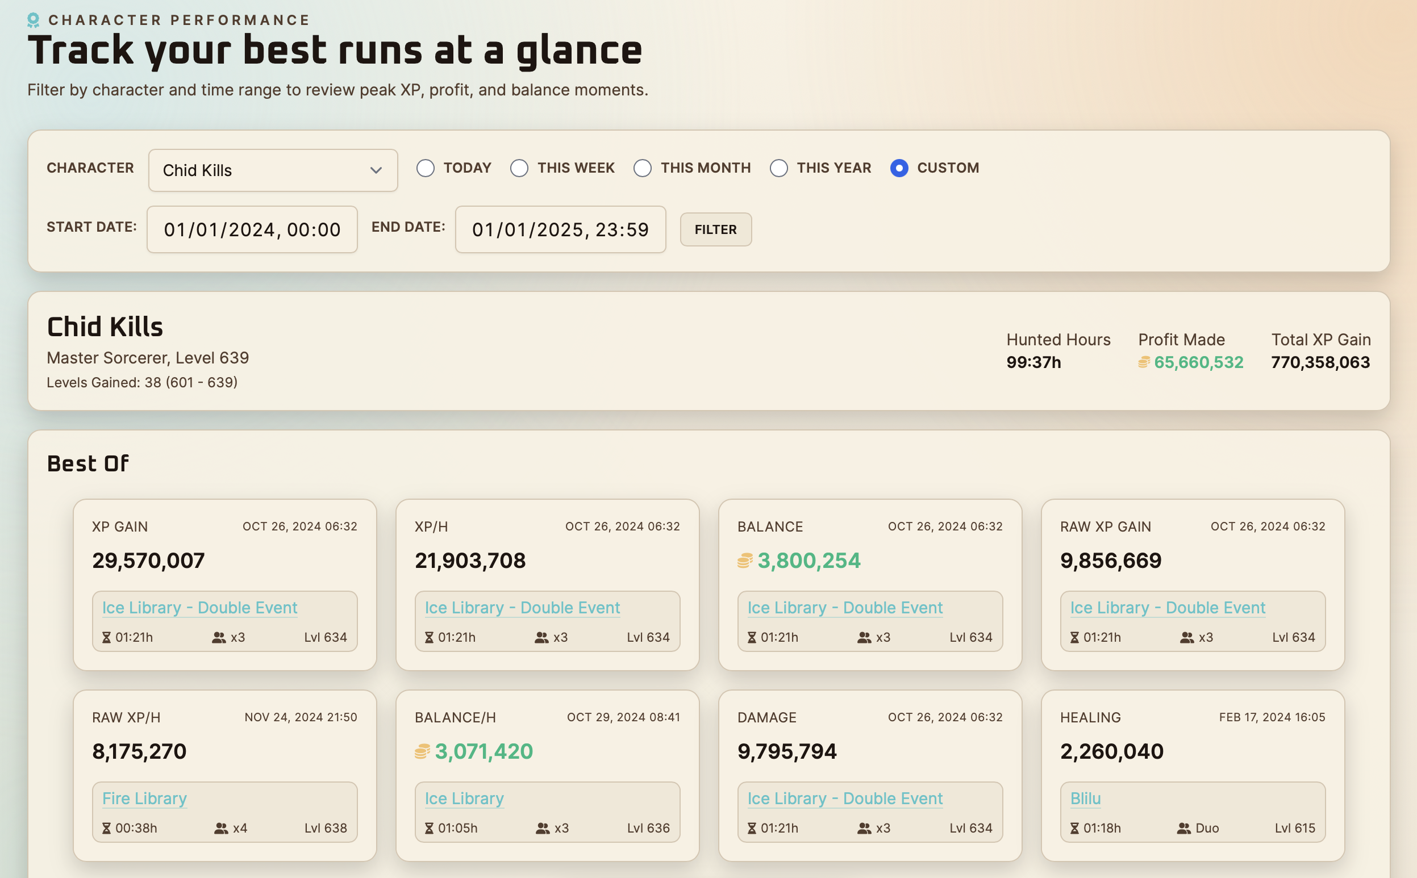Click the end date input field
This screenshot has width=1417, height=878.
[x=560, y=229]
